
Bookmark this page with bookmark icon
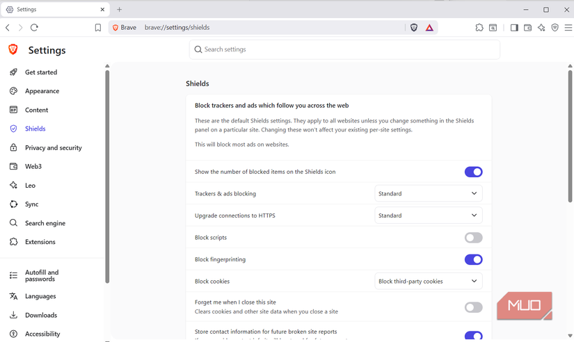point(97,27)
